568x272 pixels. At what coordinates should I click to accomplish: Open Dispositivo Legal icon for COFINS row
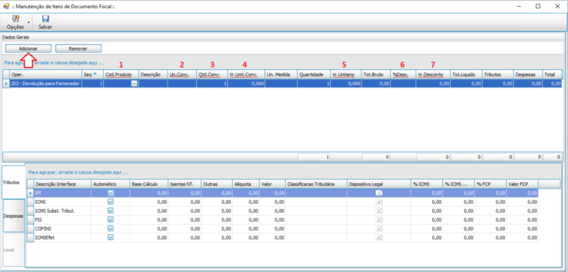[x=379, y=228]
